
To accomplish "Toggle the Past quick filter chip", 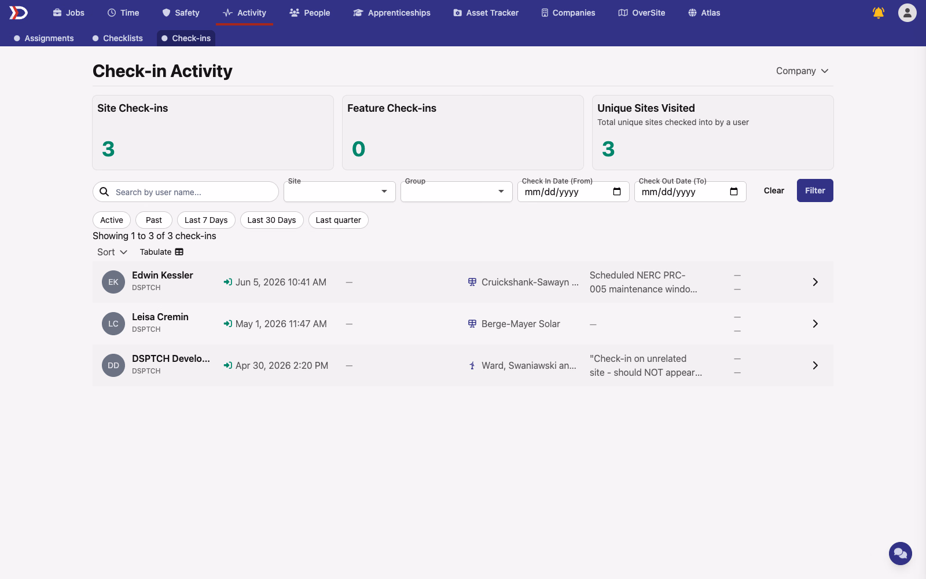I will pyautogui.click(x=154, y=220).
